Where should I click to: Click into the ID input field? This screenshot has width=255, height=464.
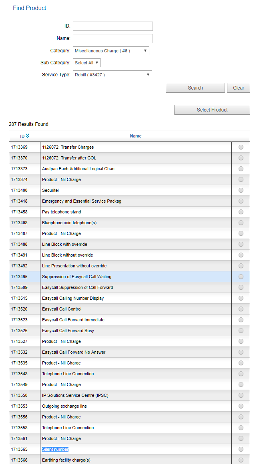tap(112, 26)
